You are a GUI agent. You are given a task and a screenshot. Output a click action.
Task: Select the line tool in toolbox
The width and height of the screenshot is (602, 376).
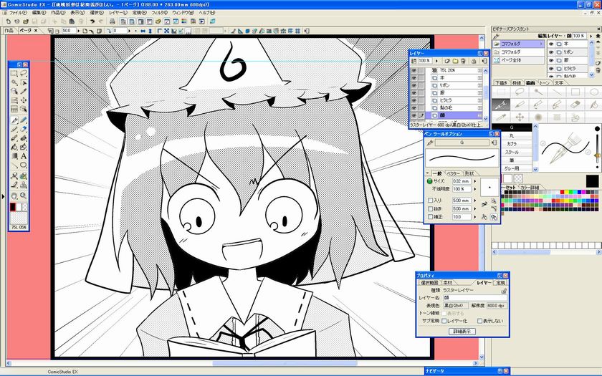tap(14, 165)
